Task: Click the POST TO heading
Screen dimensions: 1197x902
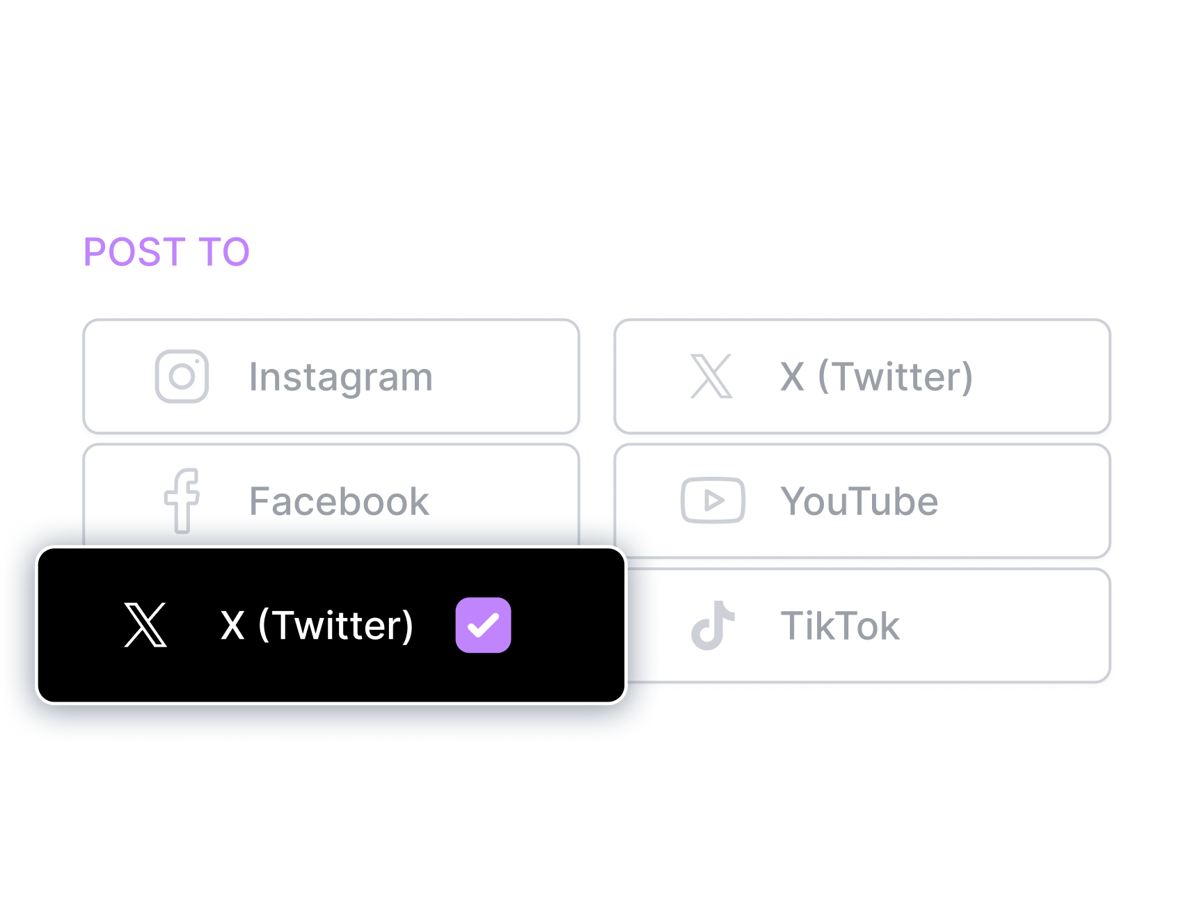Action: pos(166,252)
